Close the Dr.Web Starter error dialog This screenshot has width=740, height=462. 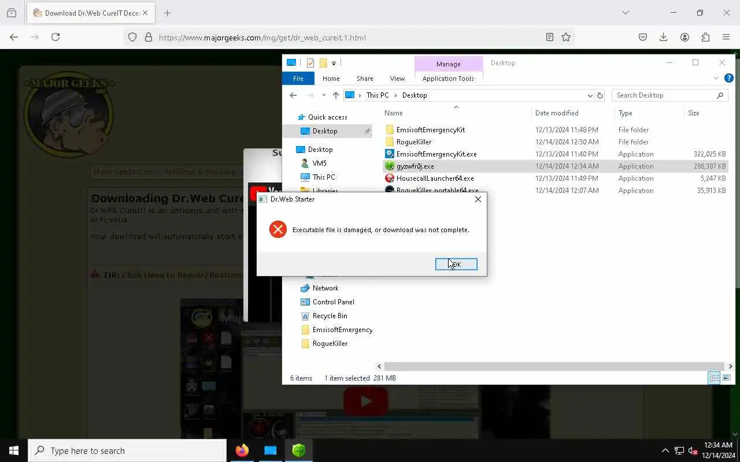point(478,199)
